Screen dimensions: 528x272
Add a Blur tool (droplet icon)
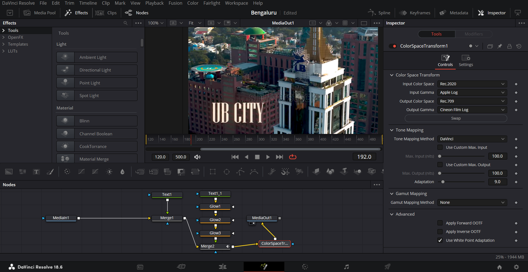[x=122, y=172]
